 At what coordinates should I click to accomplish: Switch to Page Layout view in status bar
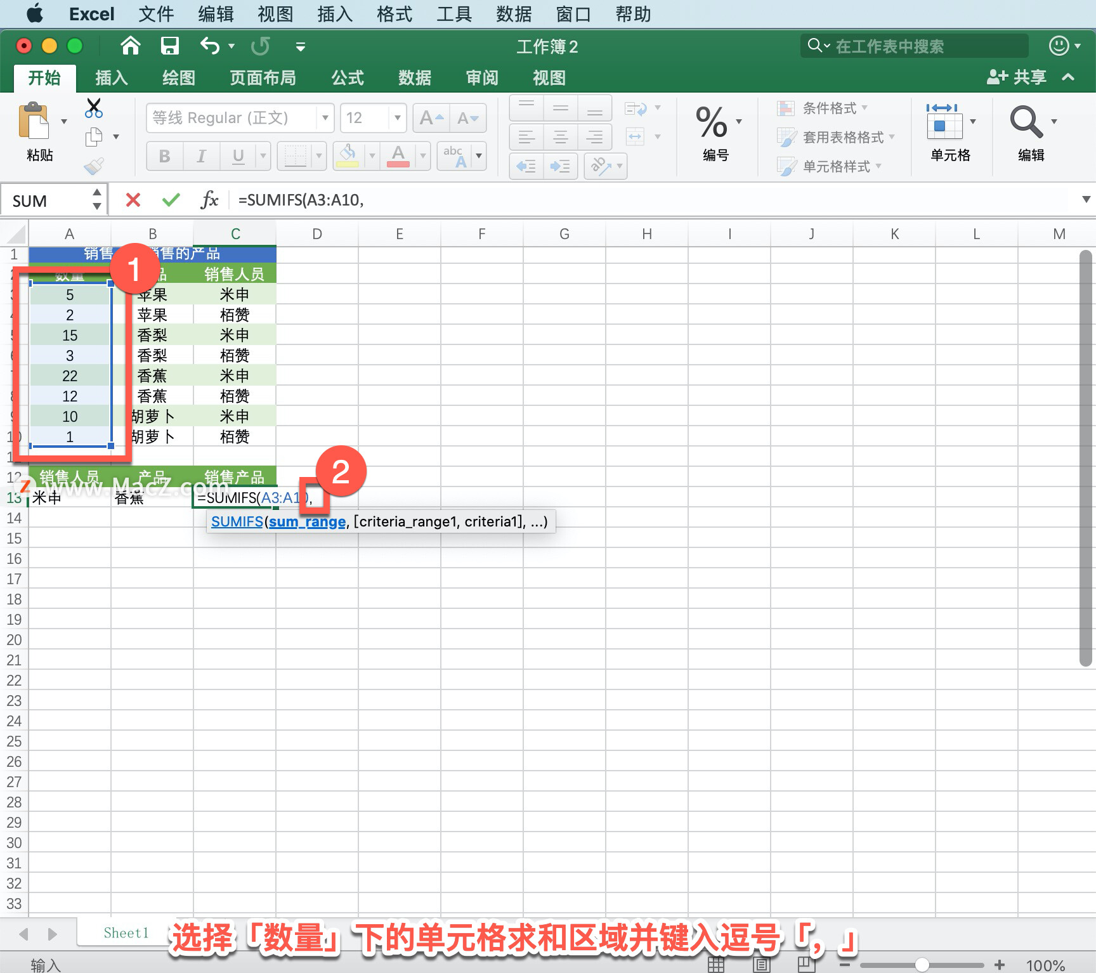(x=761, y=965)
